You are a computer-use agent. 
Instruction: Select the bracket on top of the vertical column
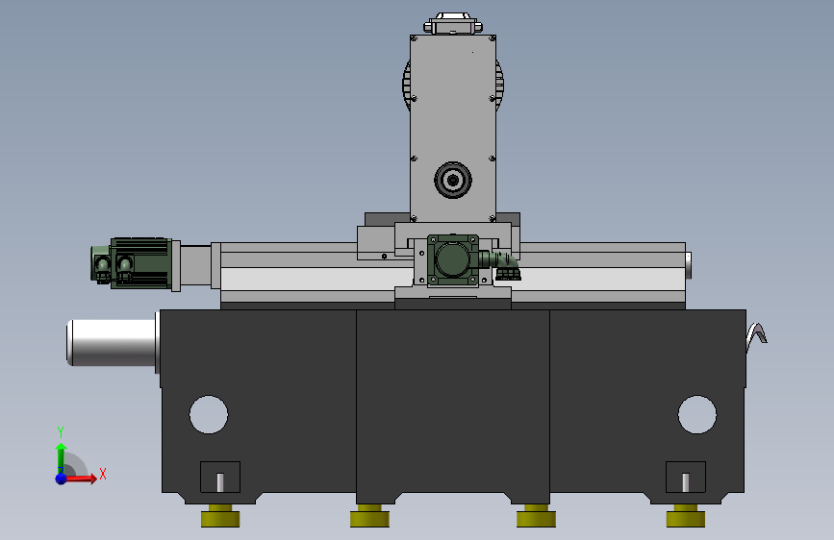click(453, 24)
